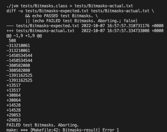Click tests/Bitmasks-expected.txt in diff command
The width and height of the screenshot is (167, 132).
click(x=57, y=11)
